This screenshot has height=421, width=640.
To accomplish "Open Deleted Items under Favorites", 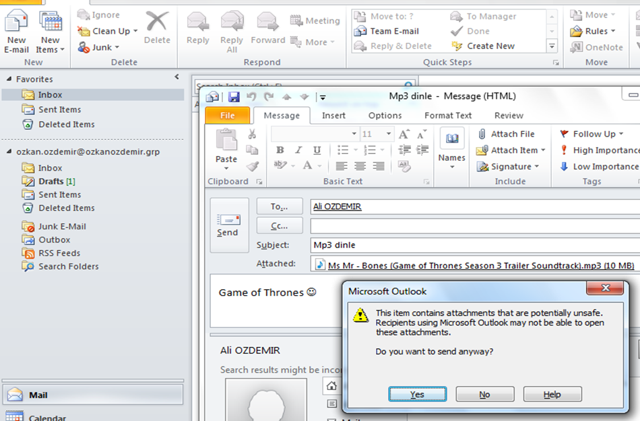I will pos(59,124).
